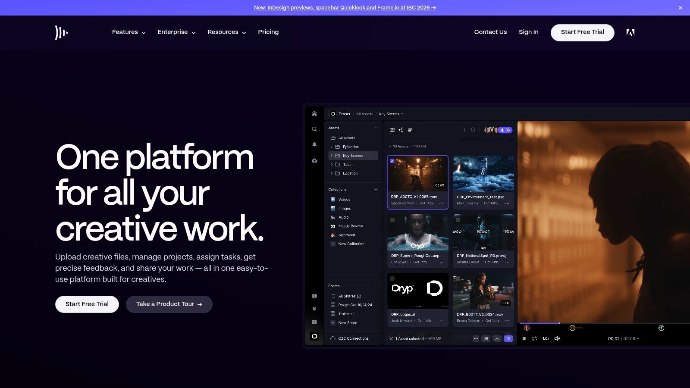Close the announcement banner

(681, 8)
